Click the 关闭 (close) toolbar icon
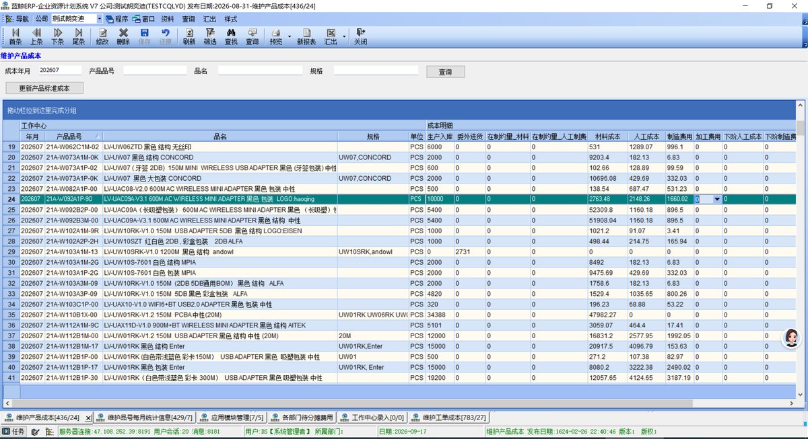808x439 pixels. pyautogui.click(x=361, y=36)
